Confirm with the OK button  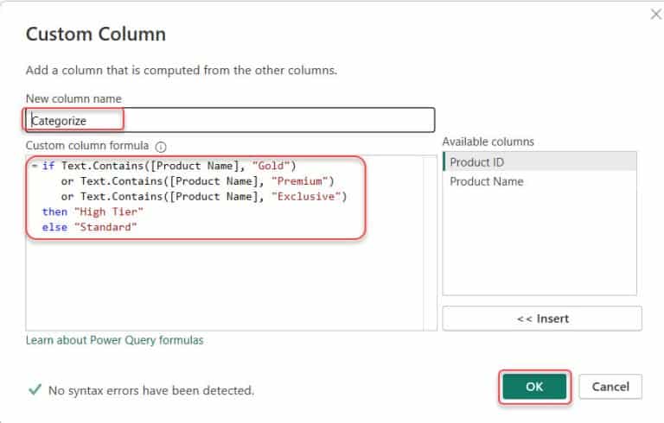tap(534, 387)
